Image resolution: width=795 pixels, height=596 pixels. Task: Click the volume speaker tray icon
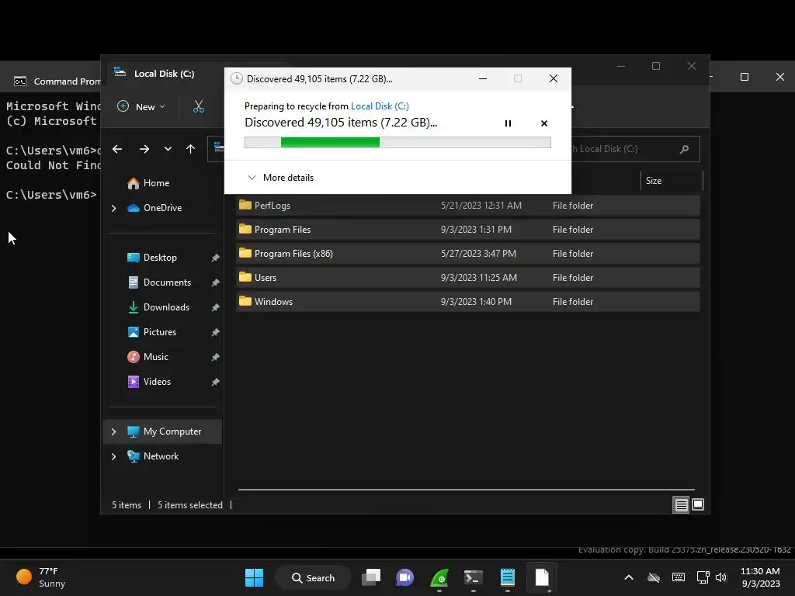(x=721, y=577)
